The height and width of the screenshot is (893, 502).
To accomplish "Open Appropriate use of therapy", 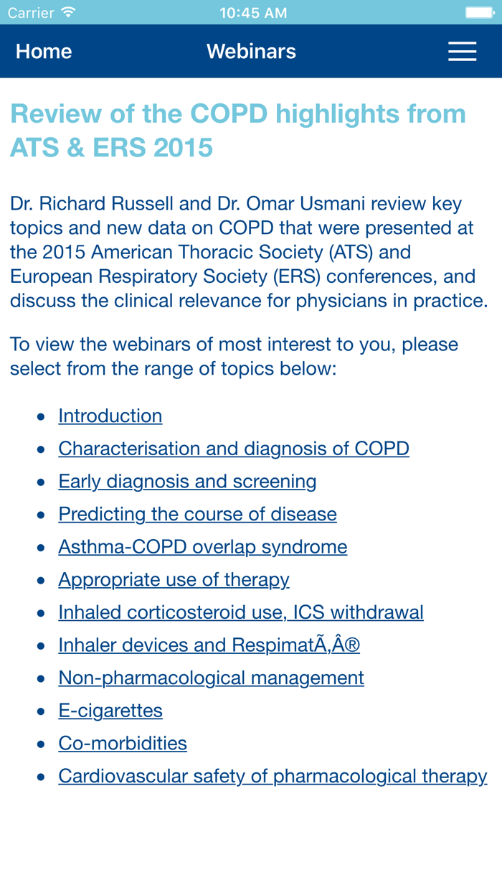I will click(174, 580).
